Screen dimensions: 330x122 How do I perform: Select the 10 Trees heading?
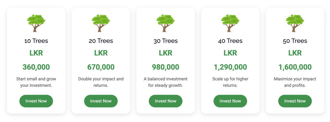(x=36, y=41)
